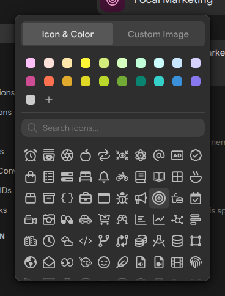225x296 pixels.
Task: Select the curly braces icon
Action: 67,198
